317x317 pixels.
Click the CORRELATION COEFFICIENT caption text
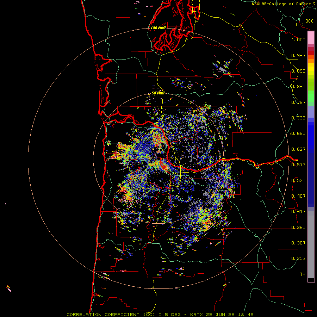point(103,315)
